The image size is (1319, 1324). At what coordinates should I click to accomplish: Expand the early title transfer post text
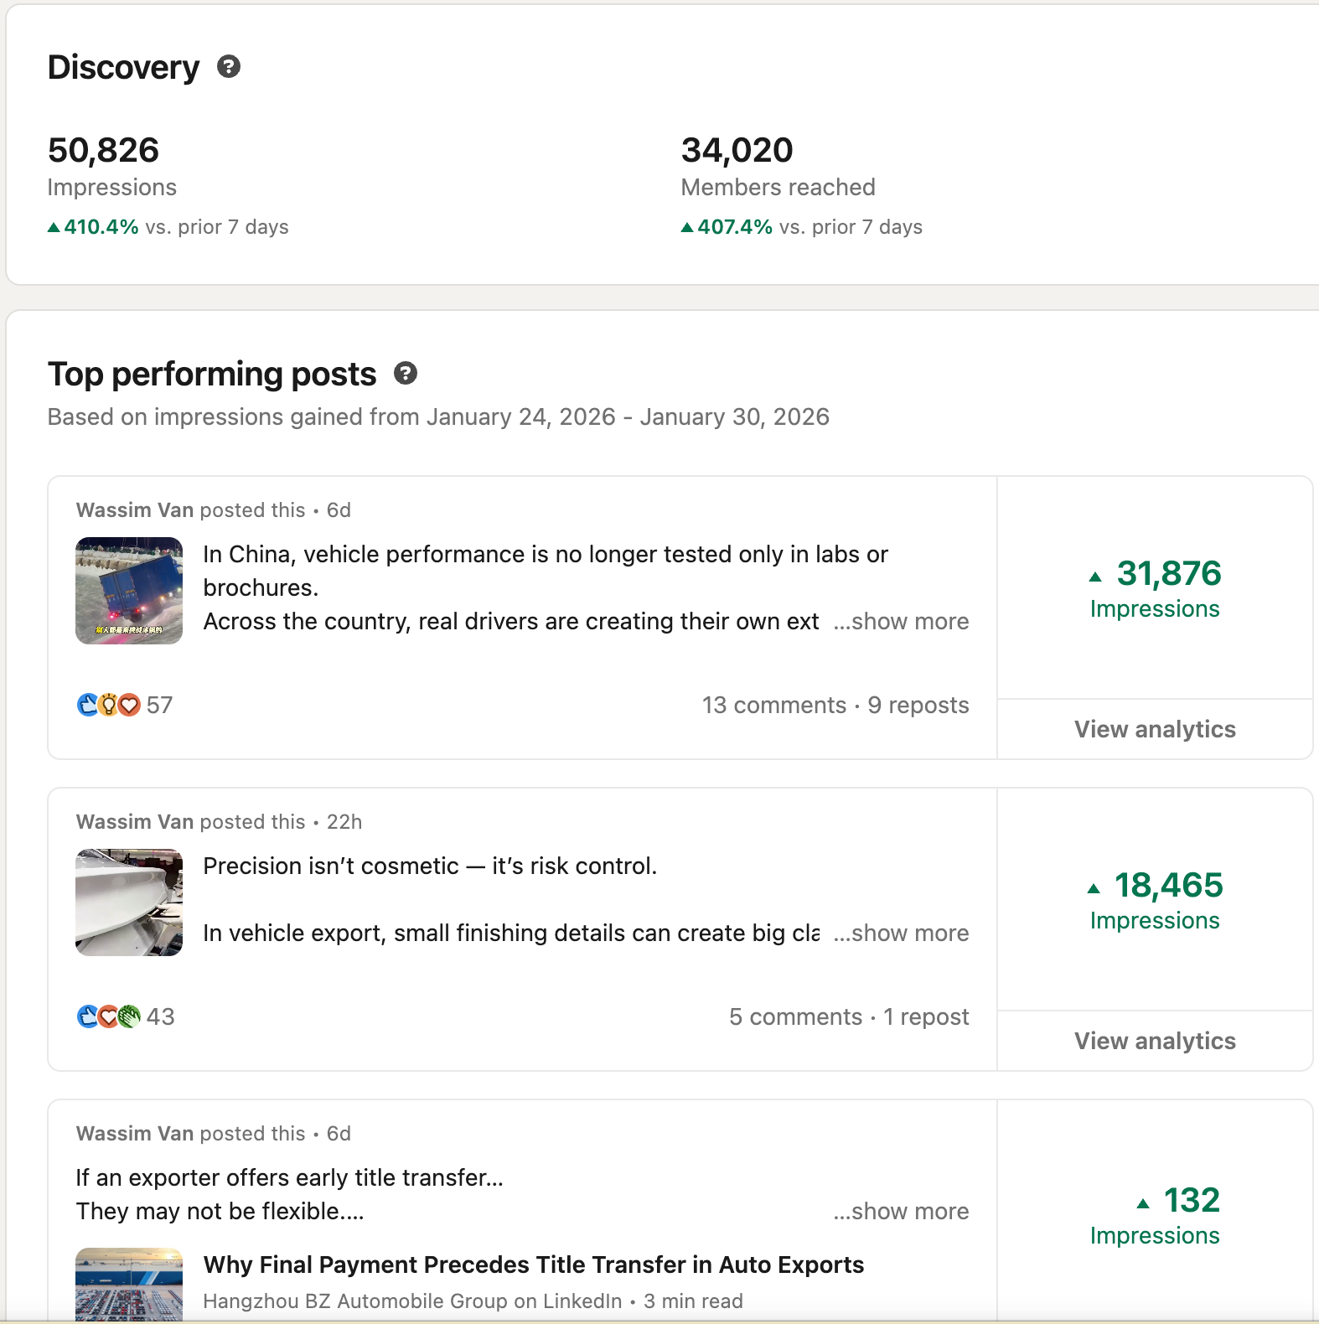point(901,1212)
